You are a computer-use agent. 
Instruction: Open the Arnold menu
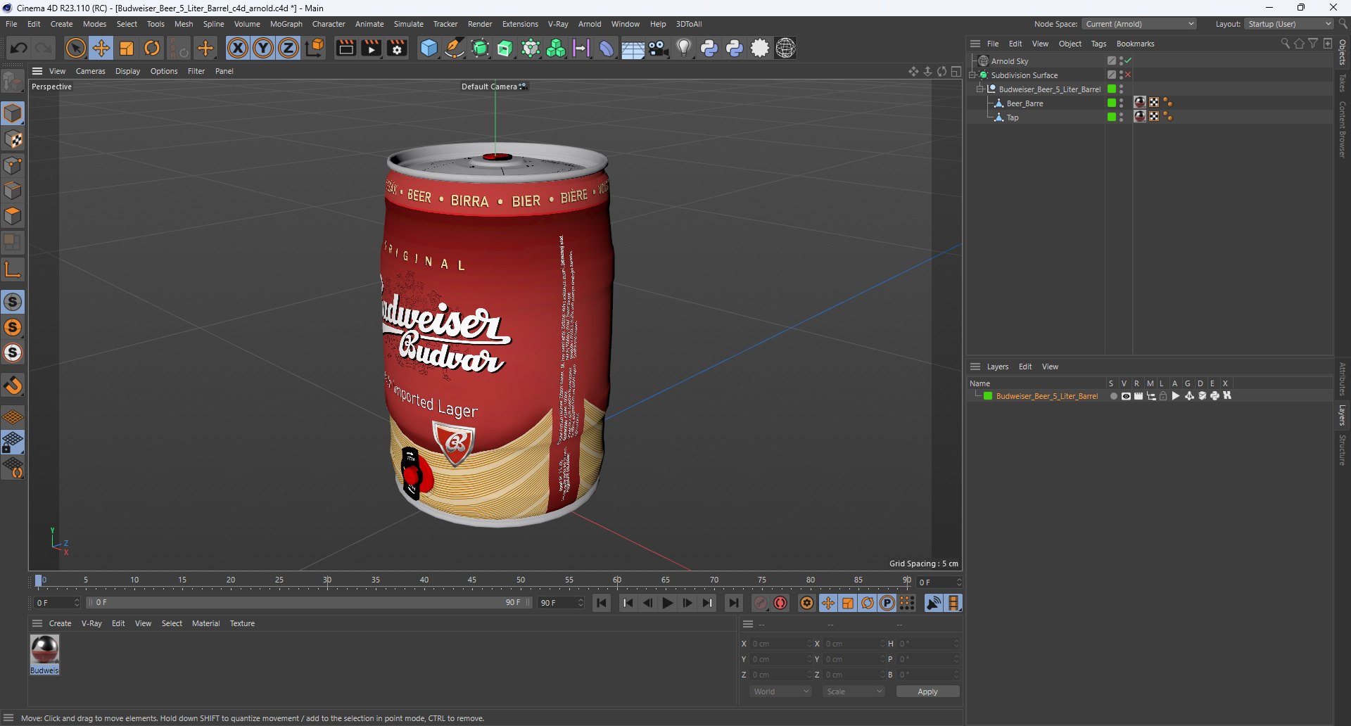pyautogui.click(x=590, y=24)
